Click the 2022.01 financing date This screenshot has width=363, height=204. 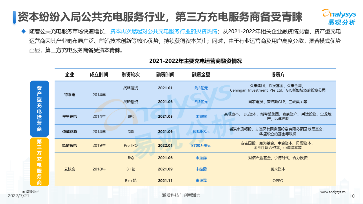click(x=165, y=145)
